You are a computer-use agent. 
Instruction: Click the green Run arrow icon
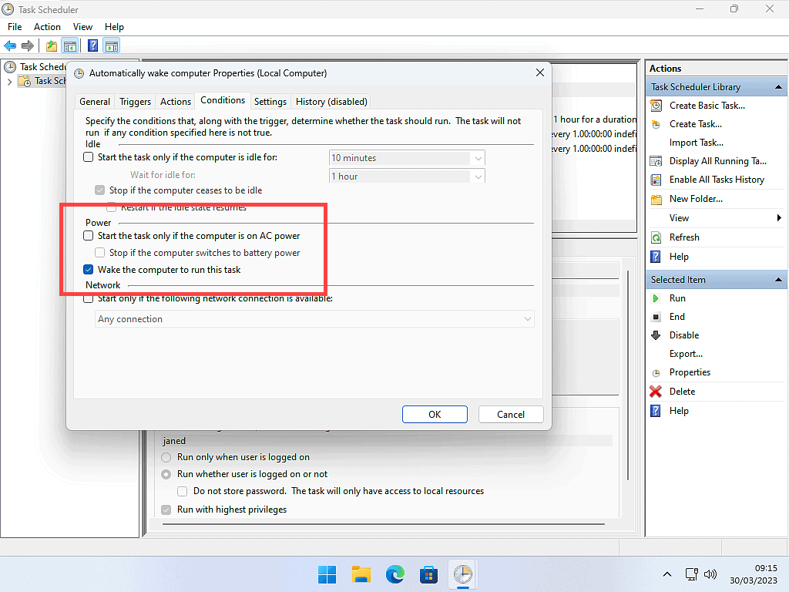coord(656,298)
